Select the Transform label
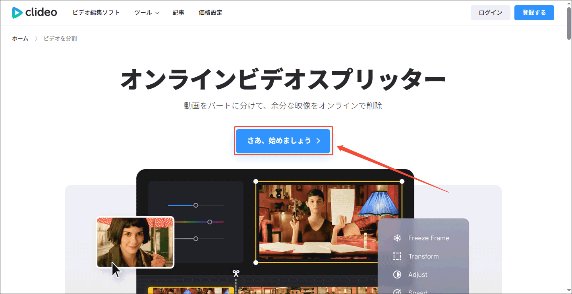The height and width of the screenshot is (294, 572). point(423,256)
